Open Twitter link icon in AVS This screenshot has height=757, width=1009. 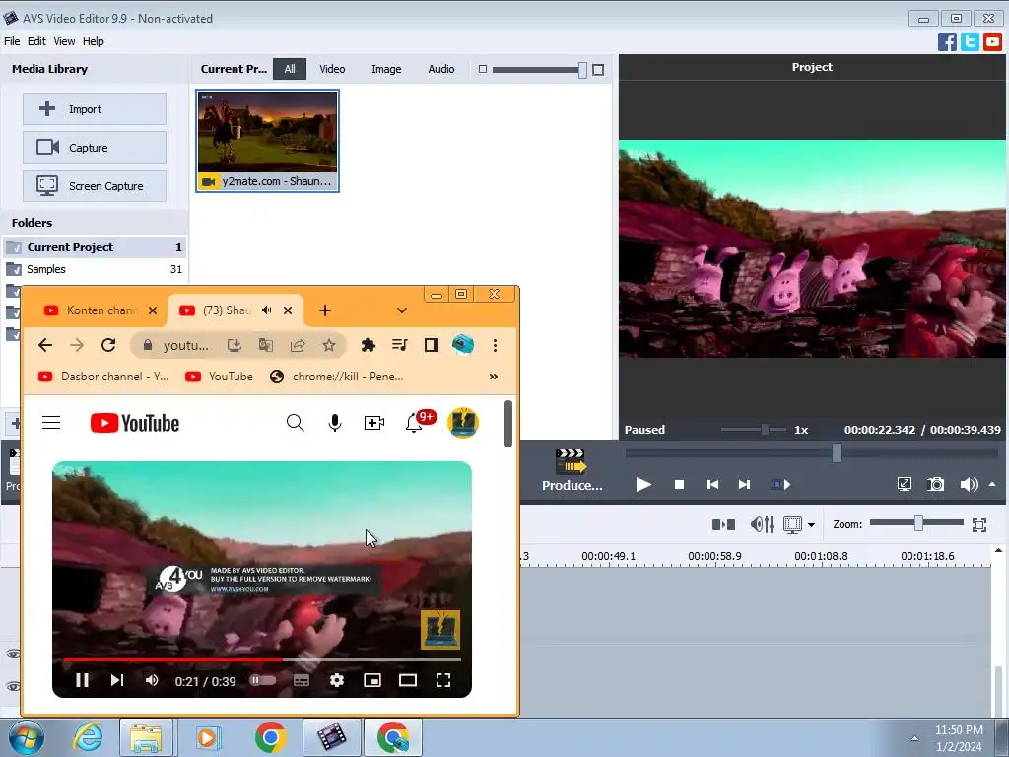(970, 41)
